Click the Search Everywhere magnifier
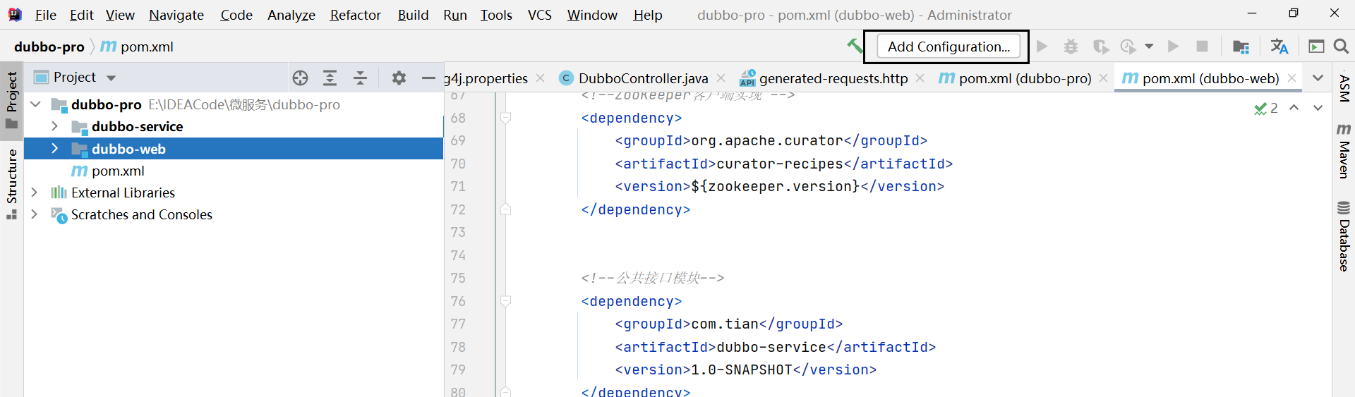Screen dimensions: 1355x397 click(x=1341, y=47)
